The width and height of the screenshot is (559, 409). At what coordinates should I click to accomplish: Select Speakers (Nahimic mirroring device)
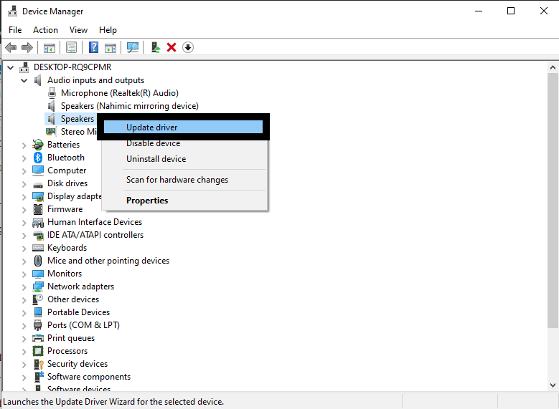click(129, 106)
